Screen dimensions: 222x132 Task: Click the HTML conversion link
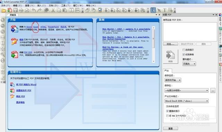click(43, 27)
